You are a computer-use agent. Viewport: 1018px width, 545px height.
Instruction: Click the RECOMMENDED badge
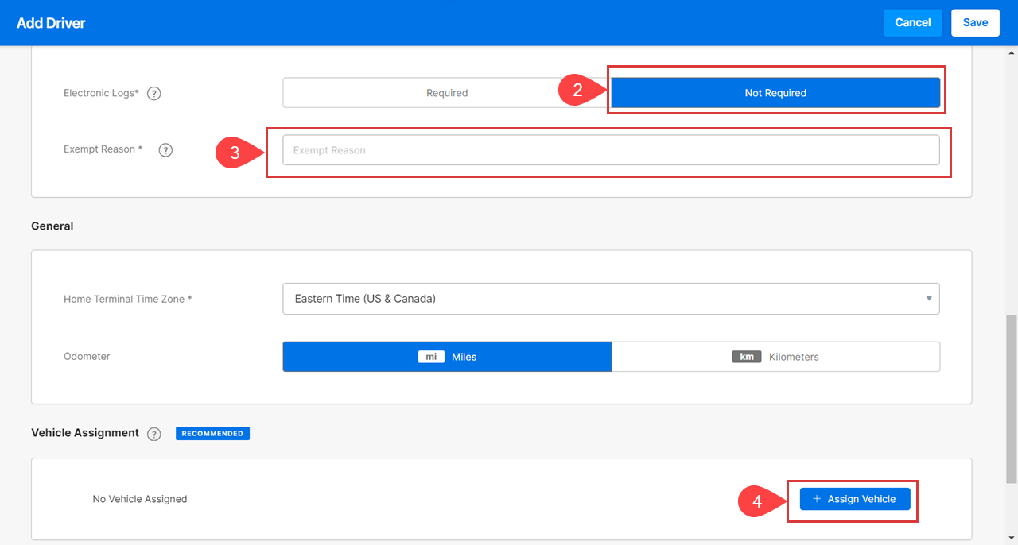click(x=212, y=434)
